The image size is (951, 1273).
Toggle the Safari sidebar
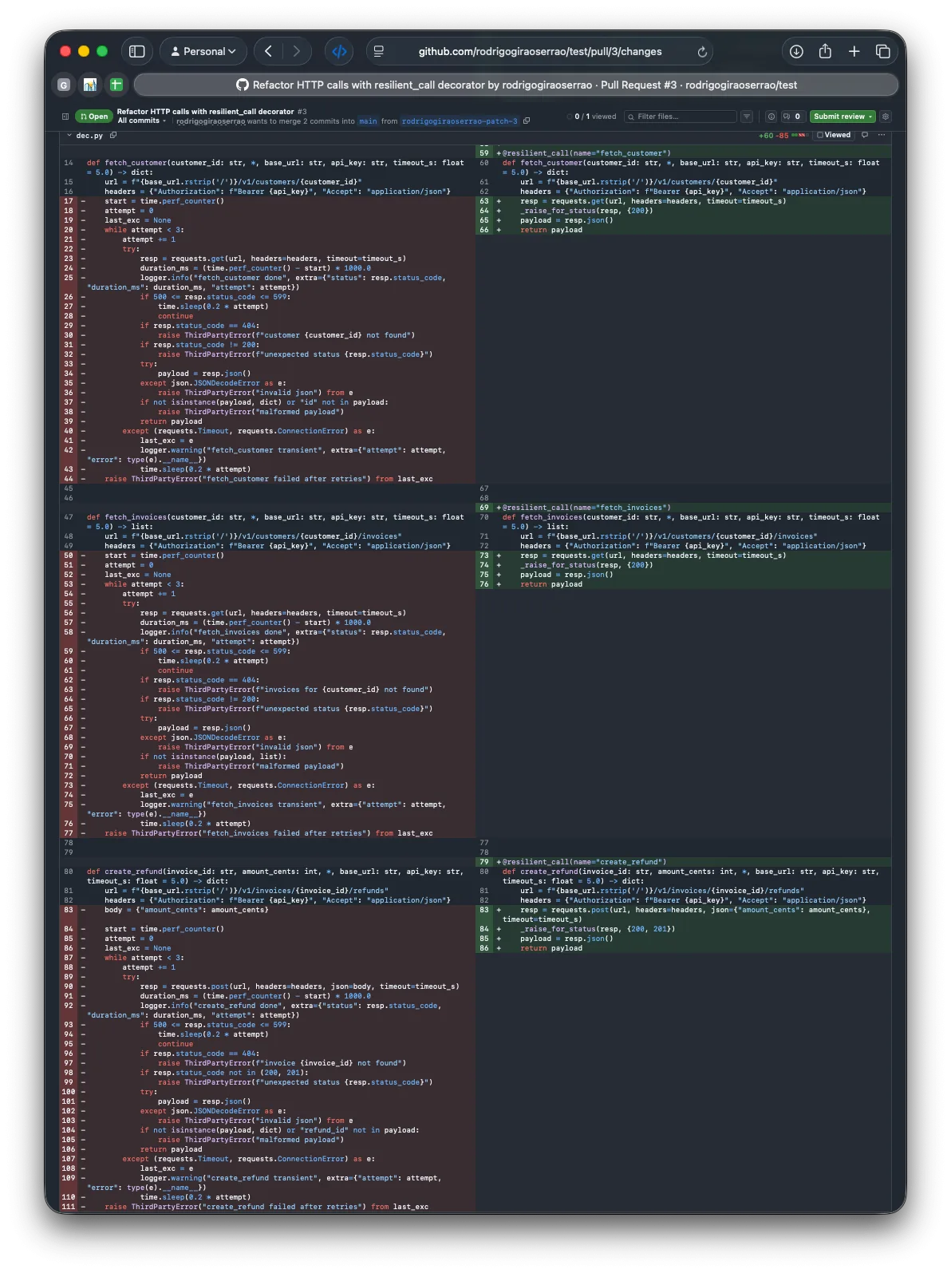[137, 51]
